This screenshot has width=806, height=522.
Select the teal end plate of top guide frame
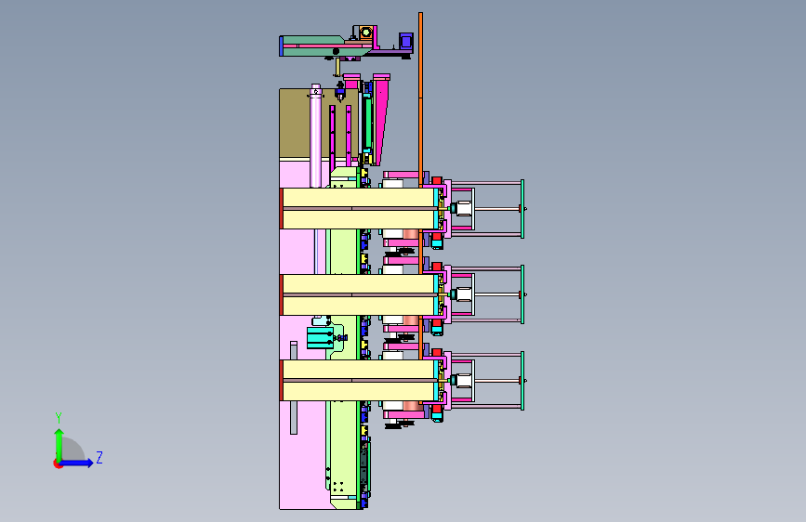pyautogui.click(x=522, y=209)
